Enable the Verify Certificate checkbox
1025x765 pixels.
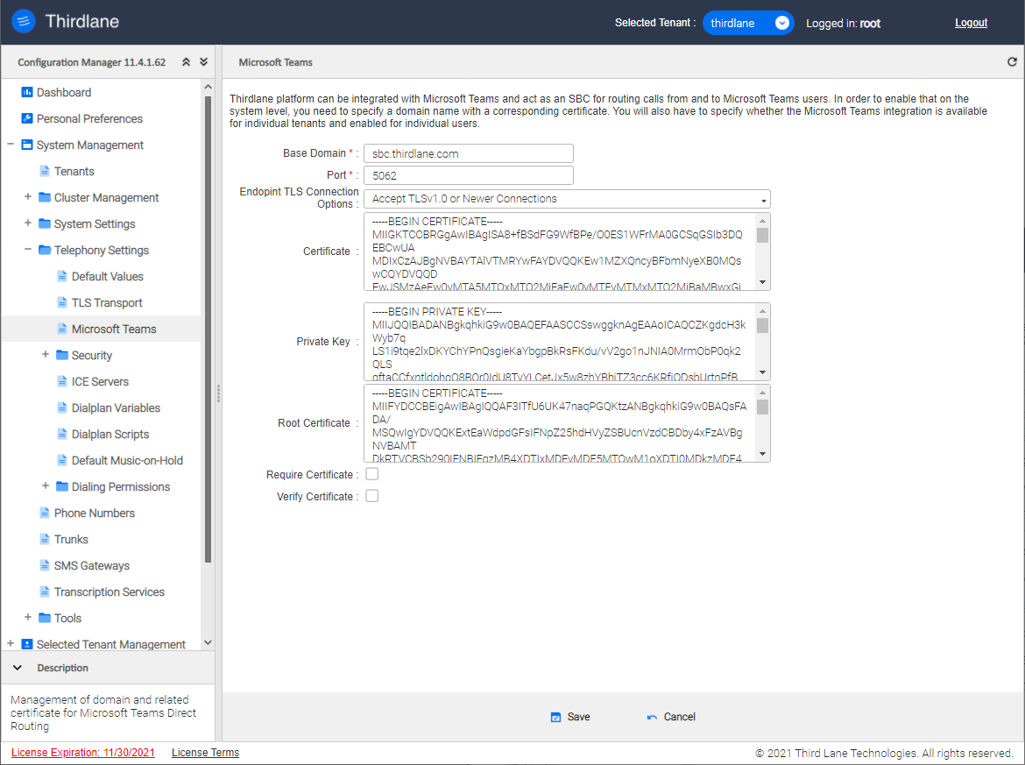tap(372, 496)
